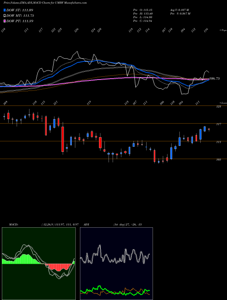This screenshot has height=300, width=227.
Task: Click the ADX '(14 day) 27, -26, -15' values
Action: click(128, 225)
